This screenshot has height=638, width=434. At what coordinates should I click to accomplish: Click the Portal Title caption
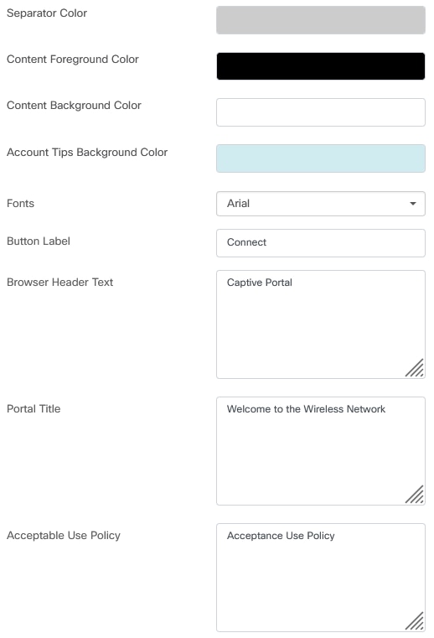34,408
